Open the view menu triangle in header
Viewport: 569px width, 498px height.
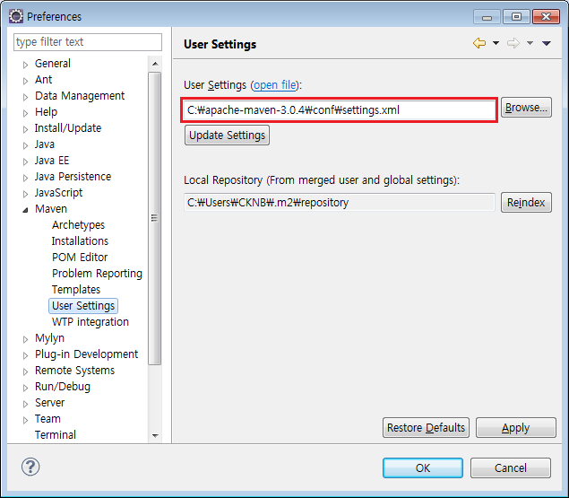(547, 44)
